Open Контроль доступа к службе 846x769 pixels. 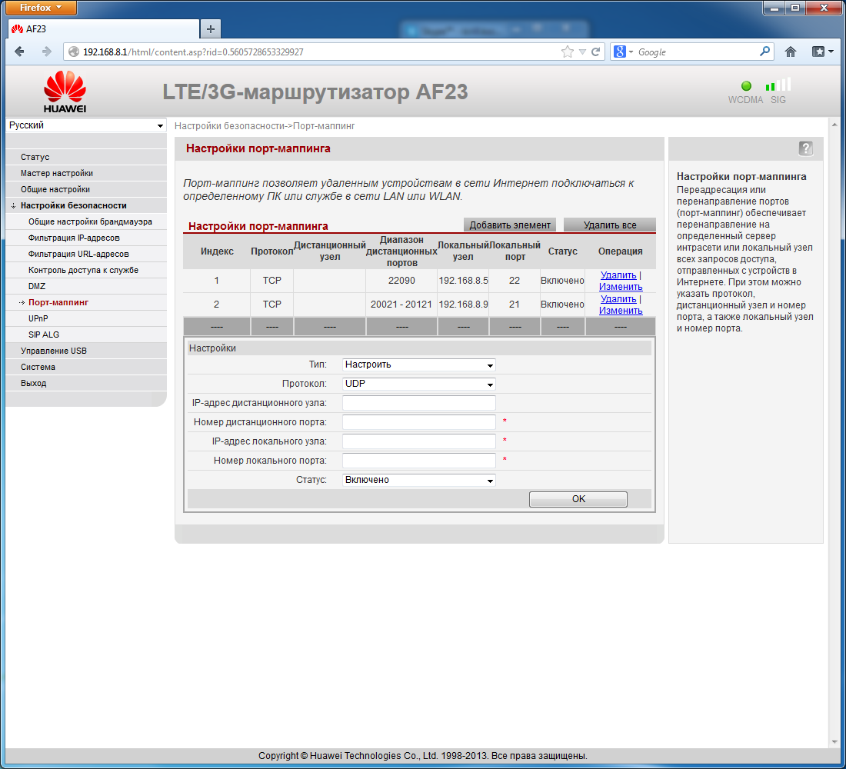point(86,271)
